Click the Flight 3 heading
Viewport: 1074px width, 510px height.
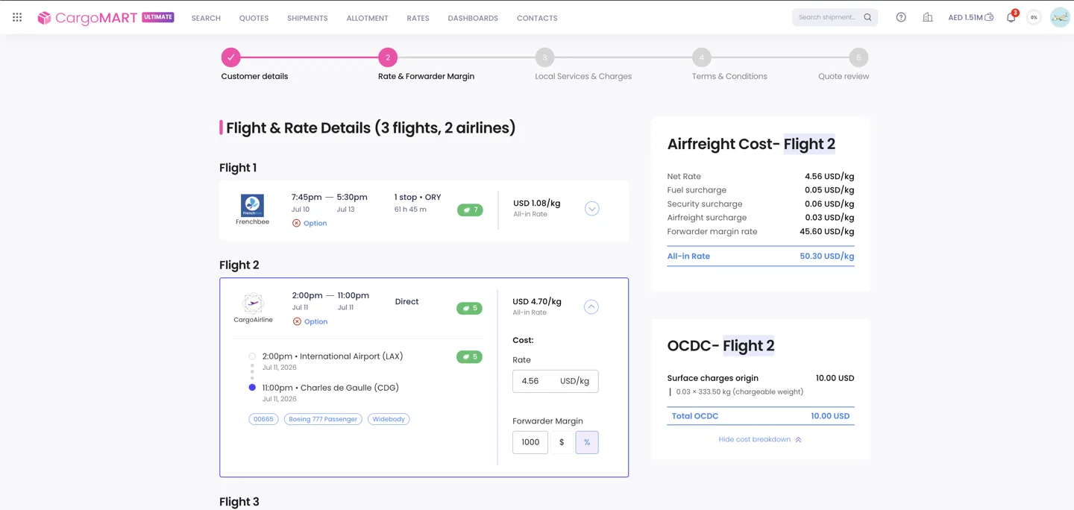point(239,502)
